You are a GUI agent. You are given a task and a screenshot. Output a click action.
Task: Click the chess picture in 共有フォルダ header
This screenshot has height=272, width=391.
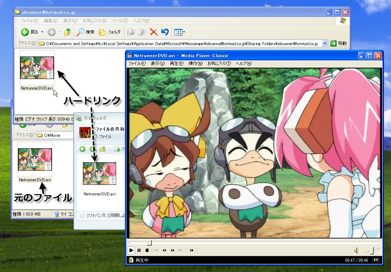point(85,133)
